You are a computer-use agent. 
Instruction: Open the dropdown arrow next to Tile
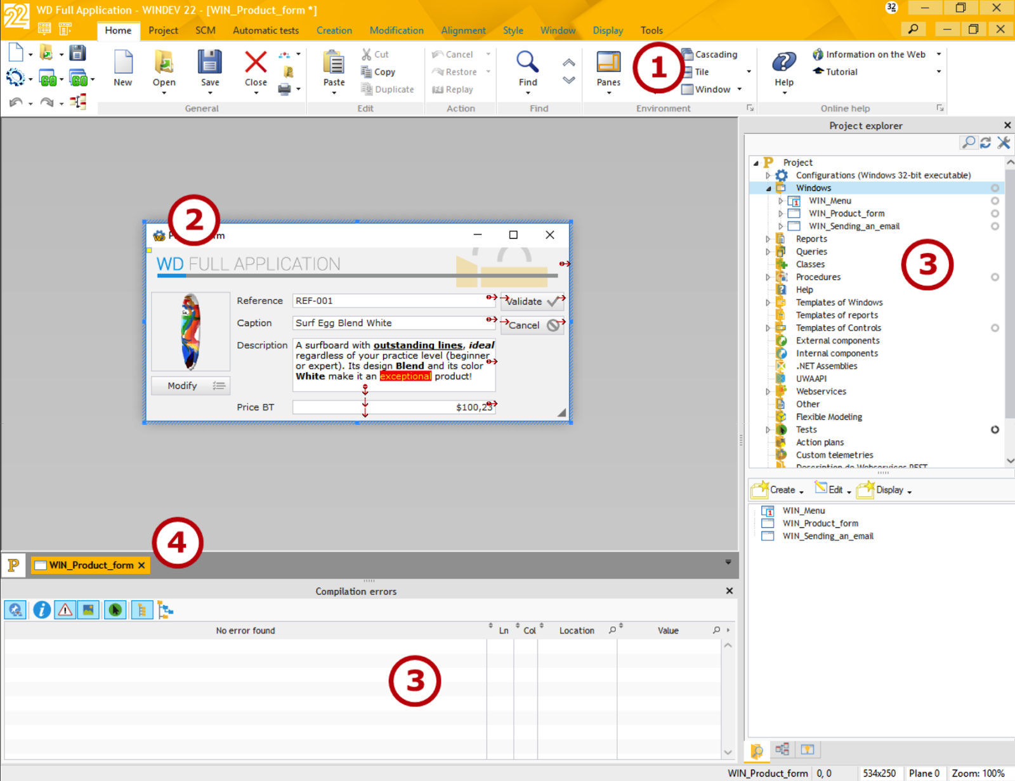(x=749, y=72)
